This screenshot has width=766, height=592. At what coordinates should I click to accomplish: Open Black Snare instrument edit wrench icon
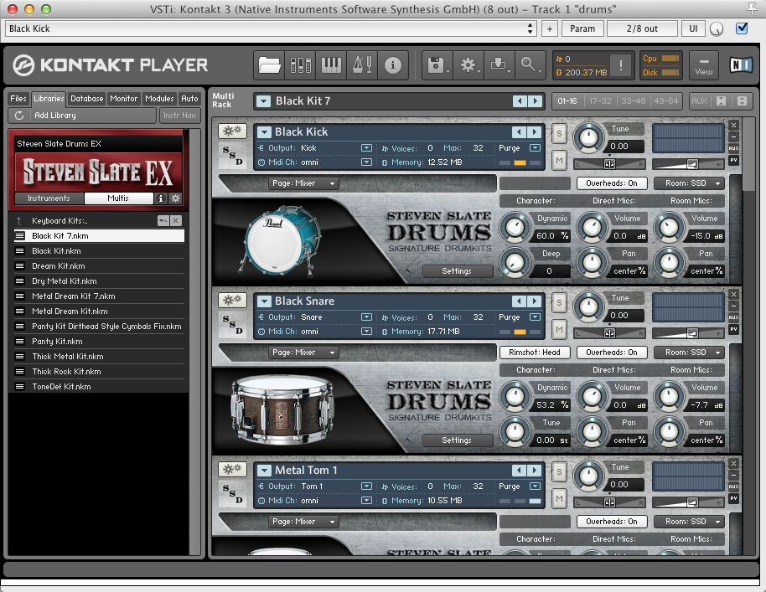[232, 300]
